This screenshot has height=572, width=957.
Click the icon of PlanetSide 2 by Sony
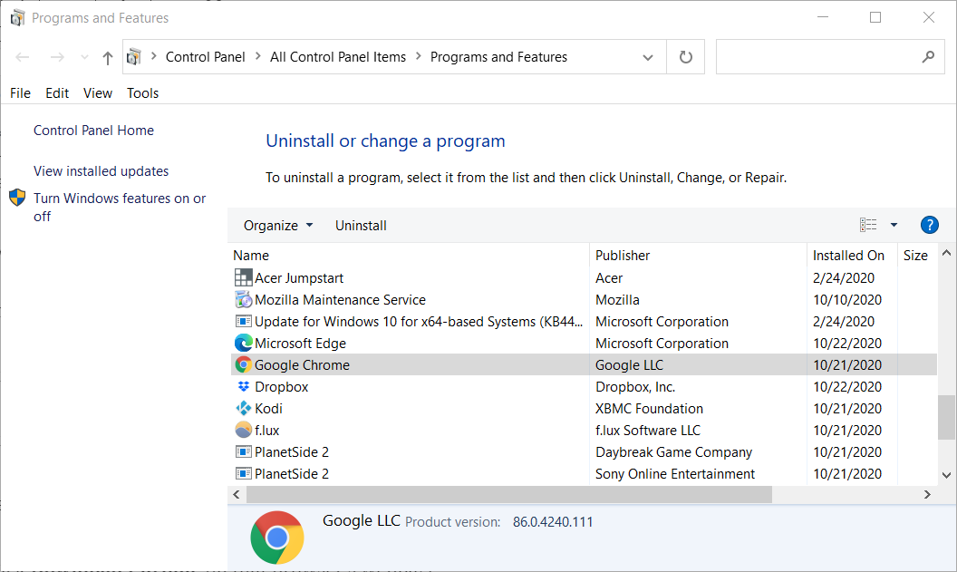[243, 474]
